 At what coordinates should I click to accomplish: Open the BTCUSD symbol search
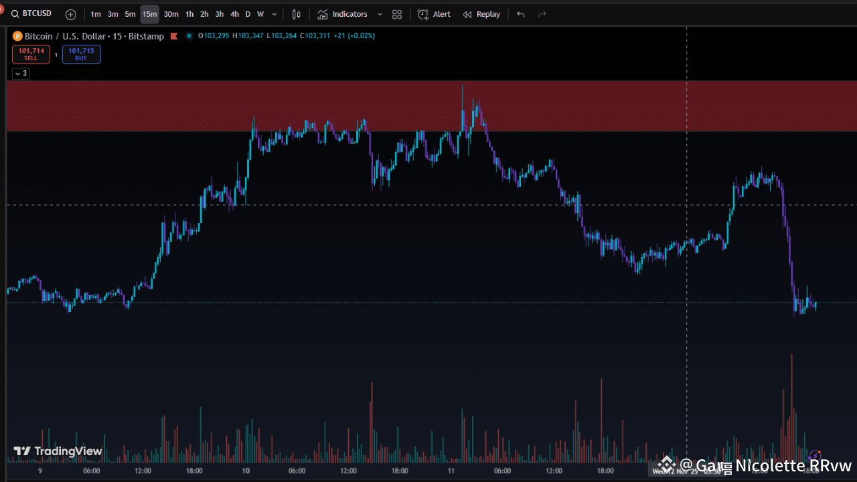click(x=32, y=14)
